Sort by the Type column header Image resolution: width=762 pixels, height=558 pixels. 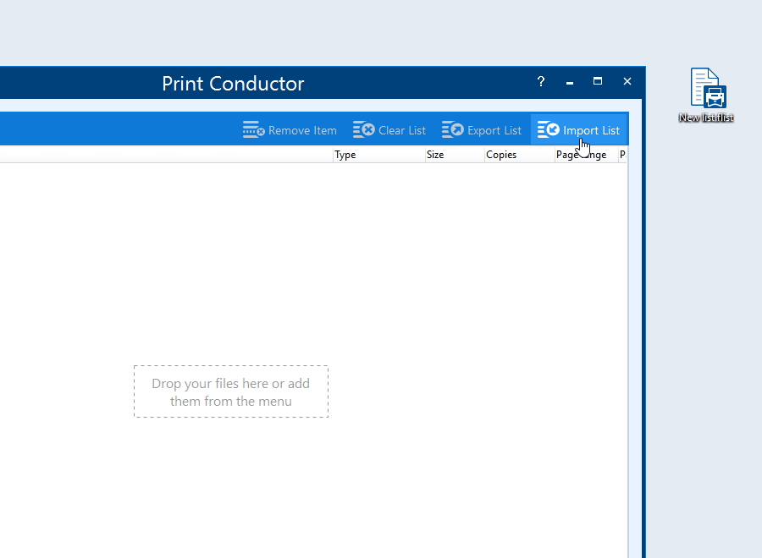[x=378, y=156]
